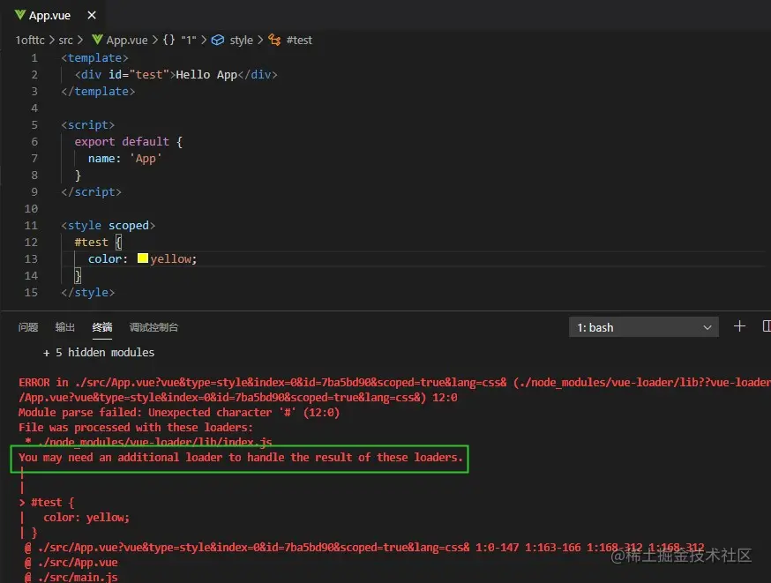This screenshot has height=583, width=771.
Task: Click the style cube icon in breadcrumb
Action: pyautogui.click(x=218, y=40)
